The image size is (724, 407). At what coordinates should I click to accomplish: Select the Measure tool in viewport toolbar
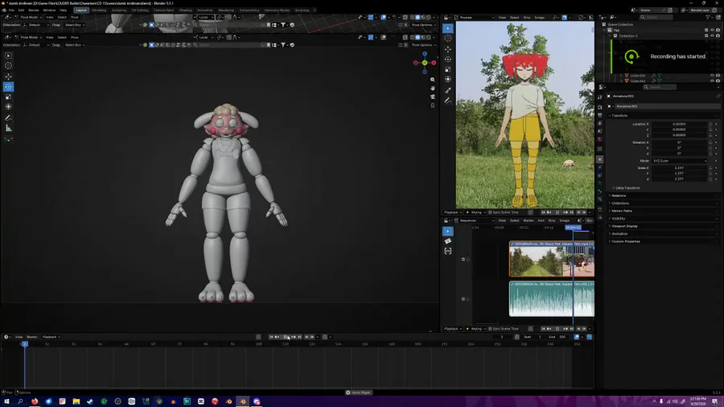9,128
